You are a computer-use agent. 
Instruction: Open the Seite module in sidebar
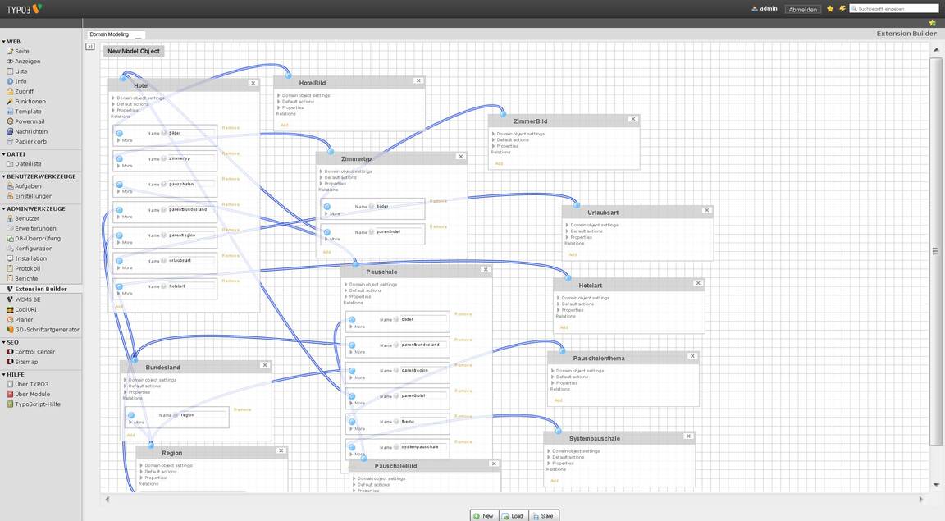pyautogui.click(x=22, y=51)
